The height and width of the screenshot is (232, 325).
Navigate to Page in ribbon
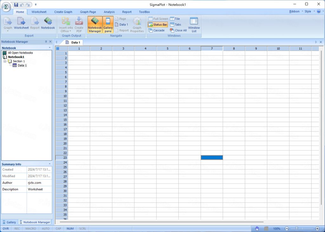[x=120, y=19]
